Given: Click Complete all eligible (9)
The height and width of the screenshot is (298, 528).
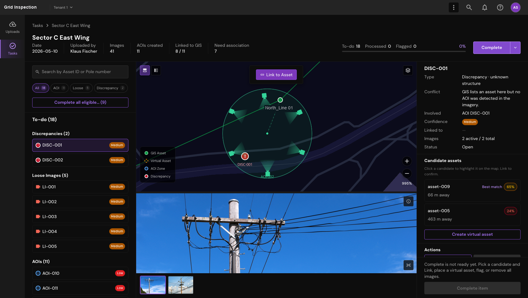Looking at the screenshot, I should point(80,103).
